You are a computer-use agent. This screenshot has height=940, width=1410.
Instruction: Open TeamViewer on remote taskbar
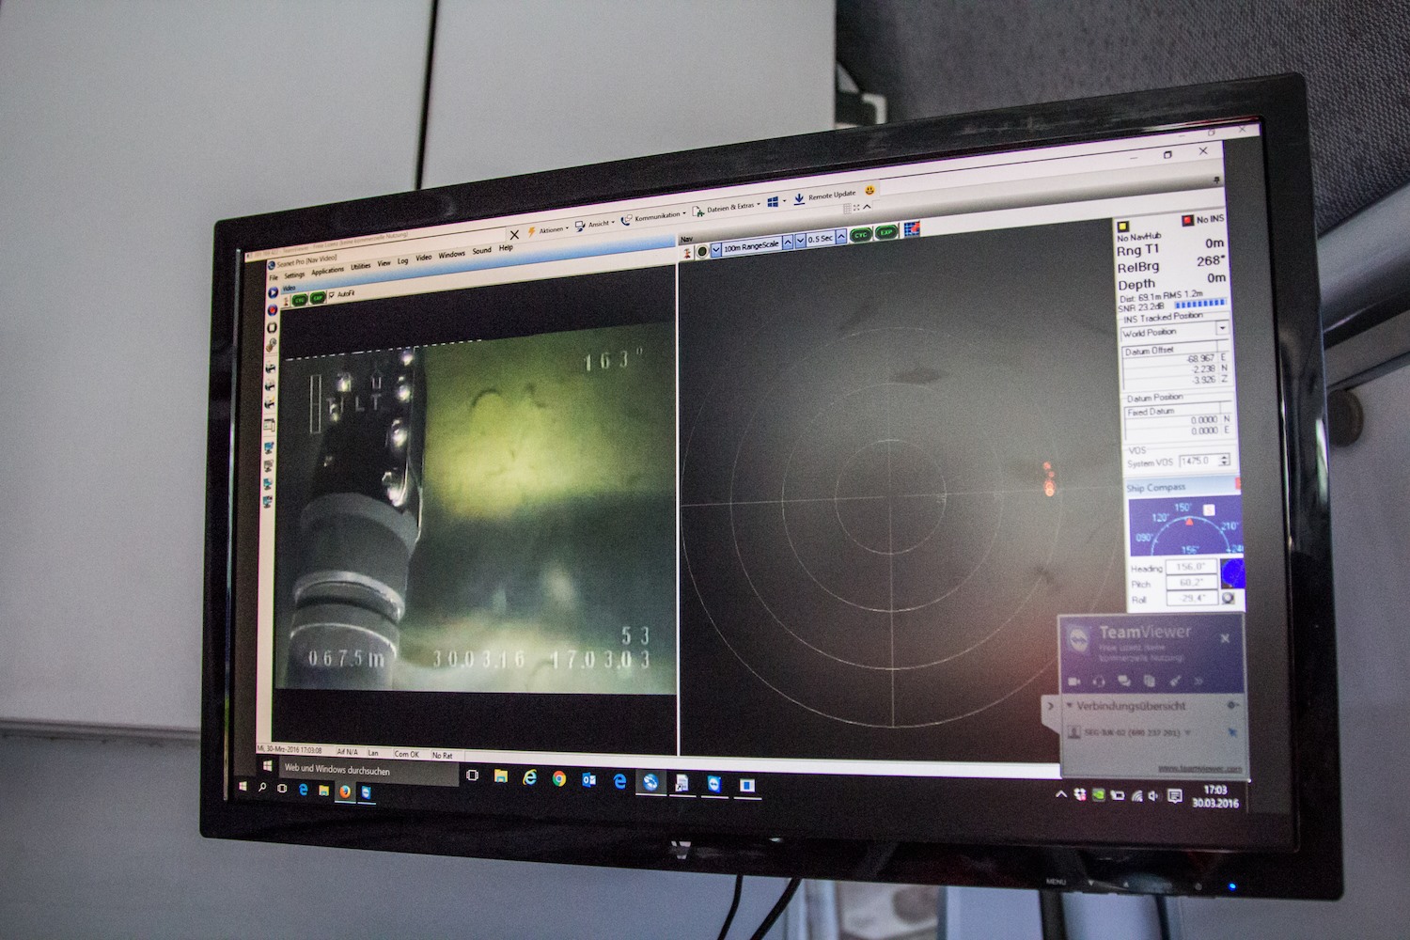[715, 783]
